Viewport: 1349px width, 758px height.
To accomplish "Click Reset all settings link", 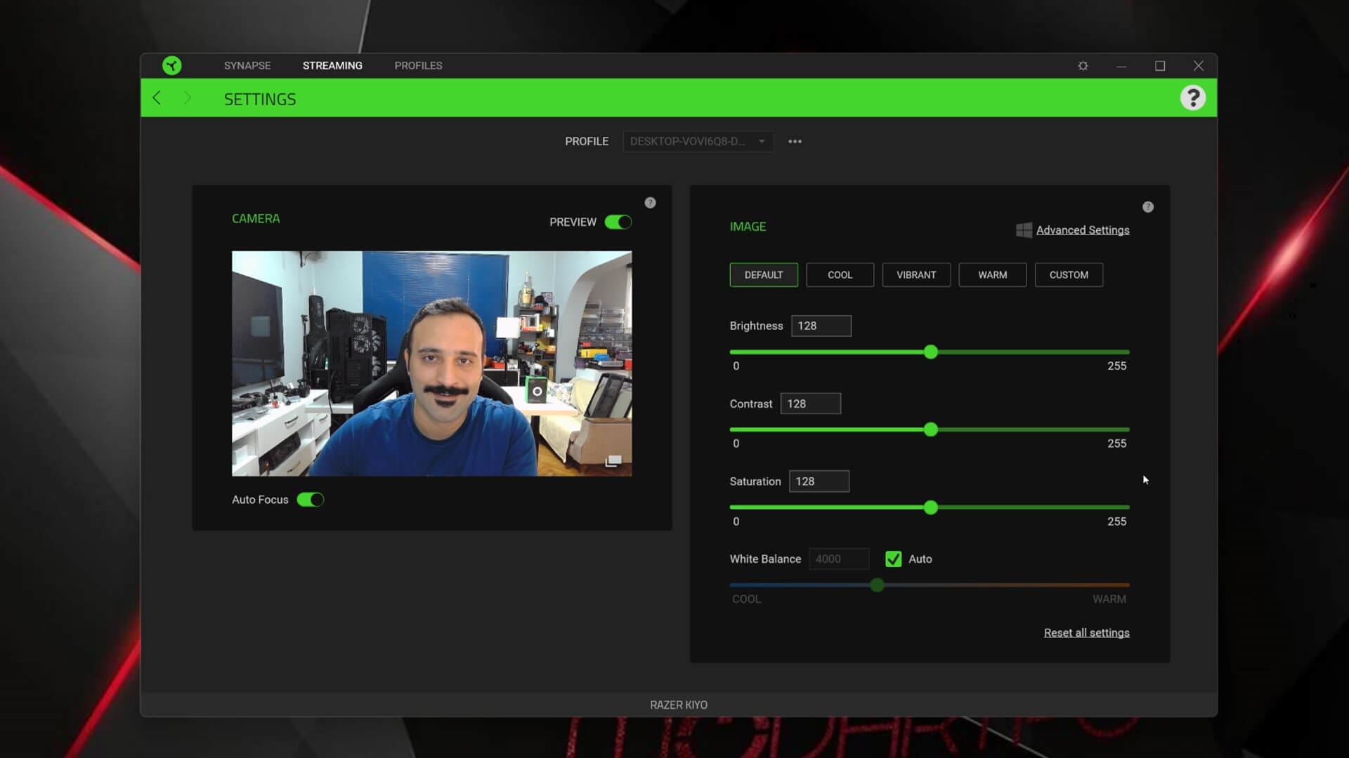I will [x=1086, y=632].
